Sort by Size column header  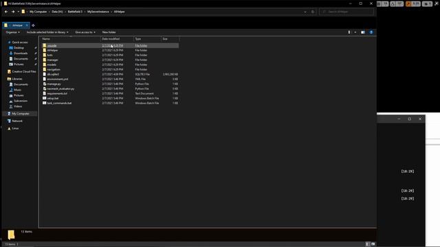click(170, 39)
